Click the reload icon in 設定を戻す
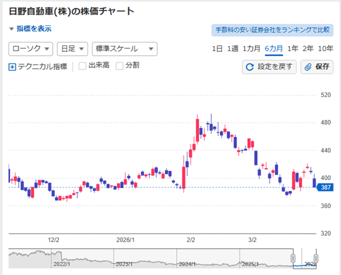The height and width of the screenshot is (275, 341). [249, 67]
